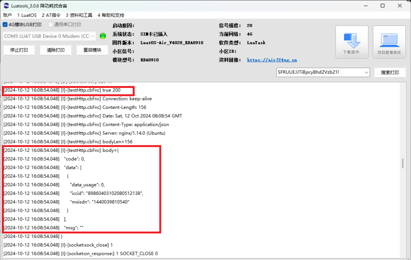Image resolution: width=411 pixels, height=260 pixels.
Task: Click the 重启模块 restart module button
Action: click(x=90, y=50)
